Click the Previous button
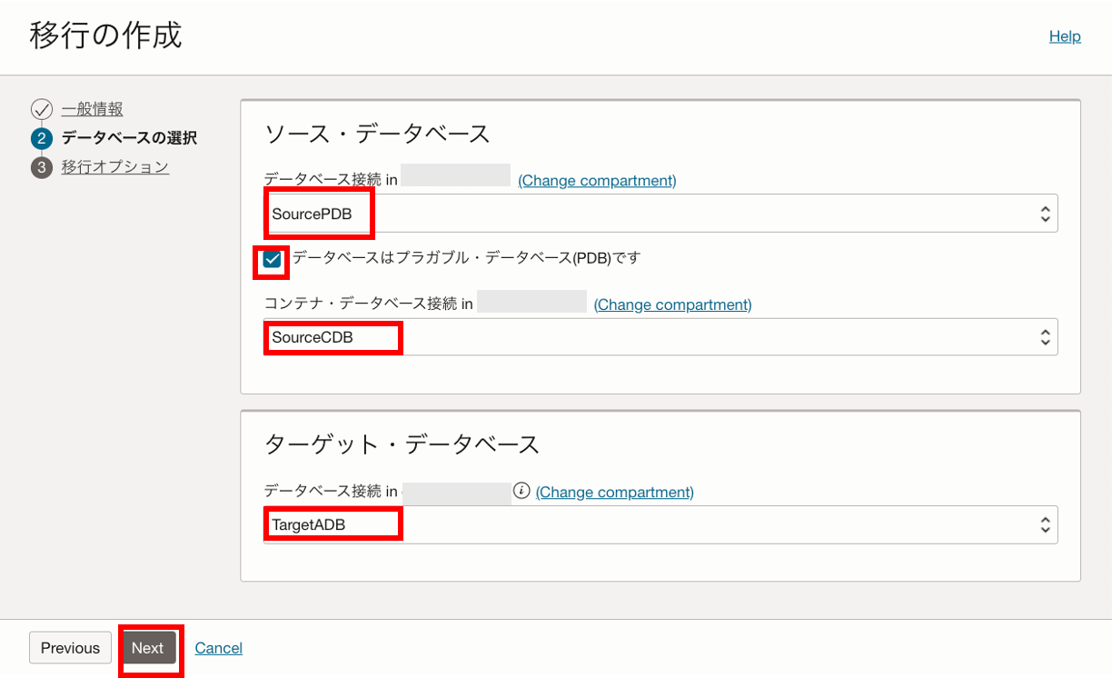The height and width of the screenshot is (678, 1112). pos(70,648)
